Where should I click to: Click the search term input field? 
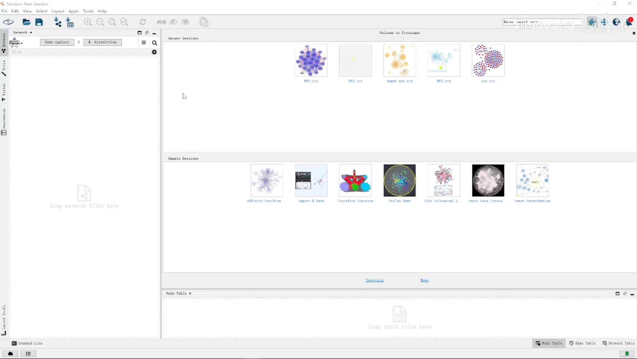click(541, 22)
